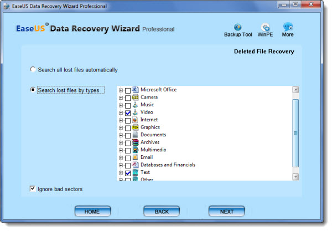Expand the Databases and Financials node
Viewport: 332px width, 231px height.
pos(121,165)
